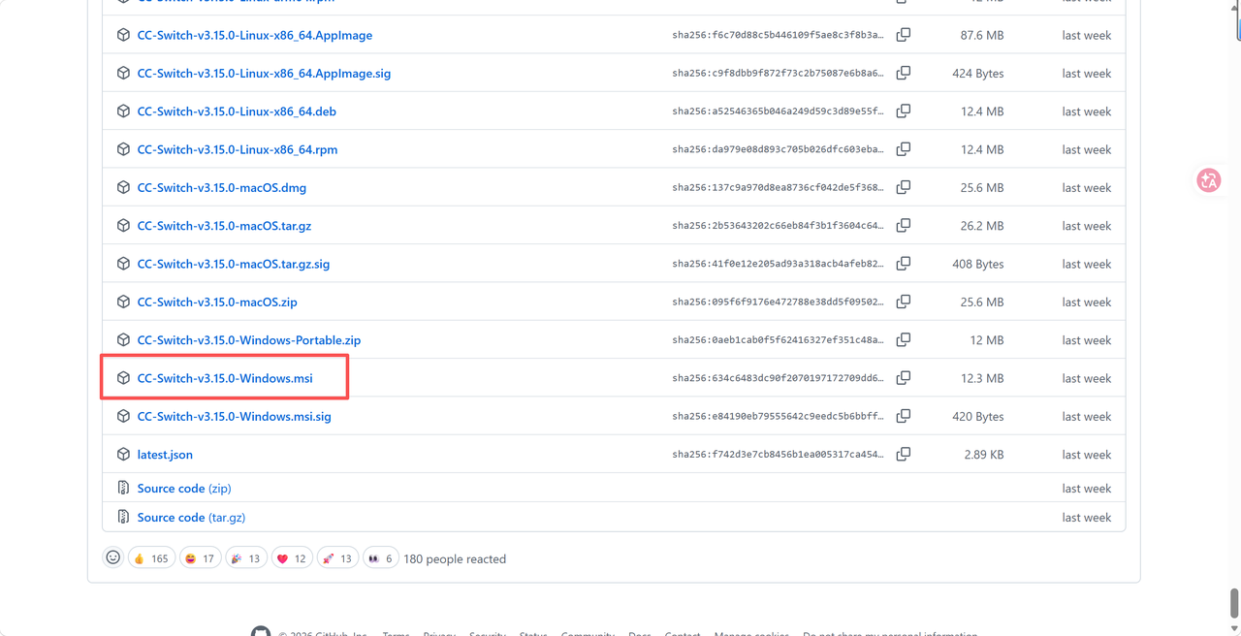
Task: Download CC-Switch-v3.15.0-Linux-x86_64.AppImage
Action: point(255,35)
